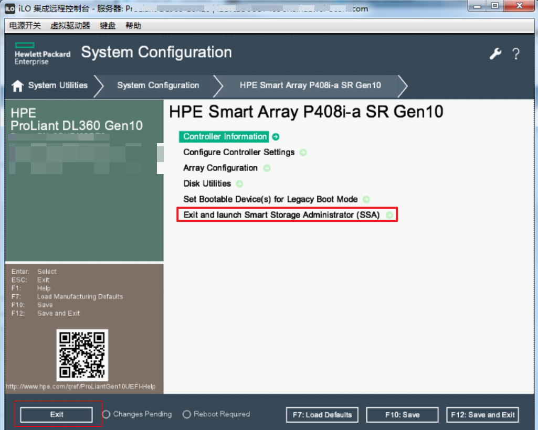This screenshot has width=538, height=430.
Task: Click the home icon beside System Utilities
Action: coord(17,85)
